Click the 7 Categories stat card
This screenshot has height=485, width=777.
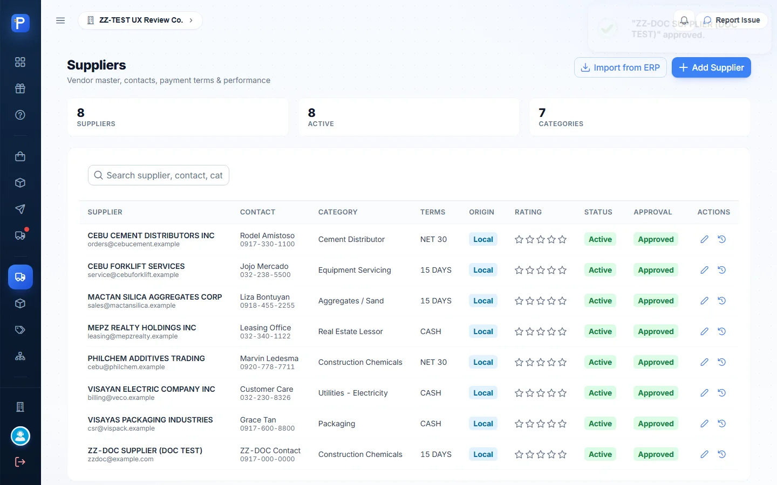(639, 117)
